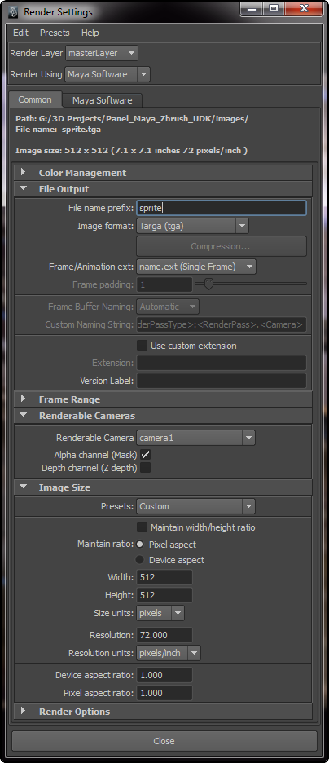Open the Image format dropdown

tap(192, 226)
